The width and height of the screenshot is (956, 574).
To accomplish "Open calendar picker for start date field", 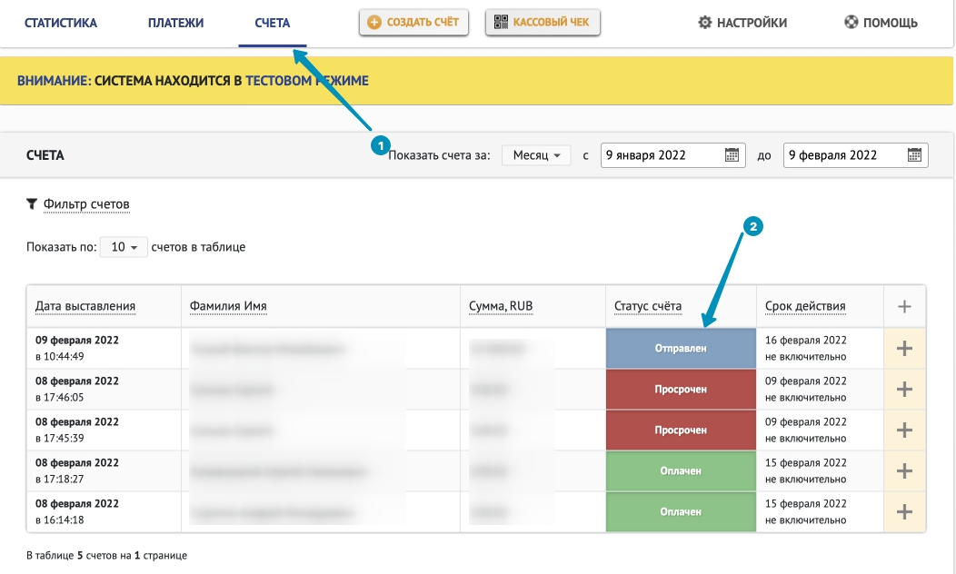I will click(732, 155).
